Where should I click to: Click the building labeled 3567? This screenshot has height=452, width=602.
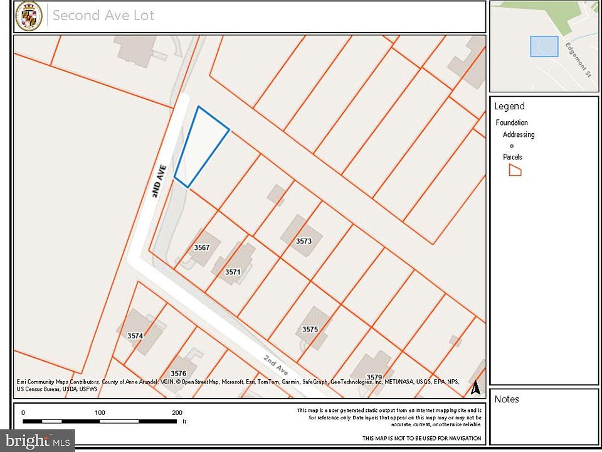pos(201,247)
